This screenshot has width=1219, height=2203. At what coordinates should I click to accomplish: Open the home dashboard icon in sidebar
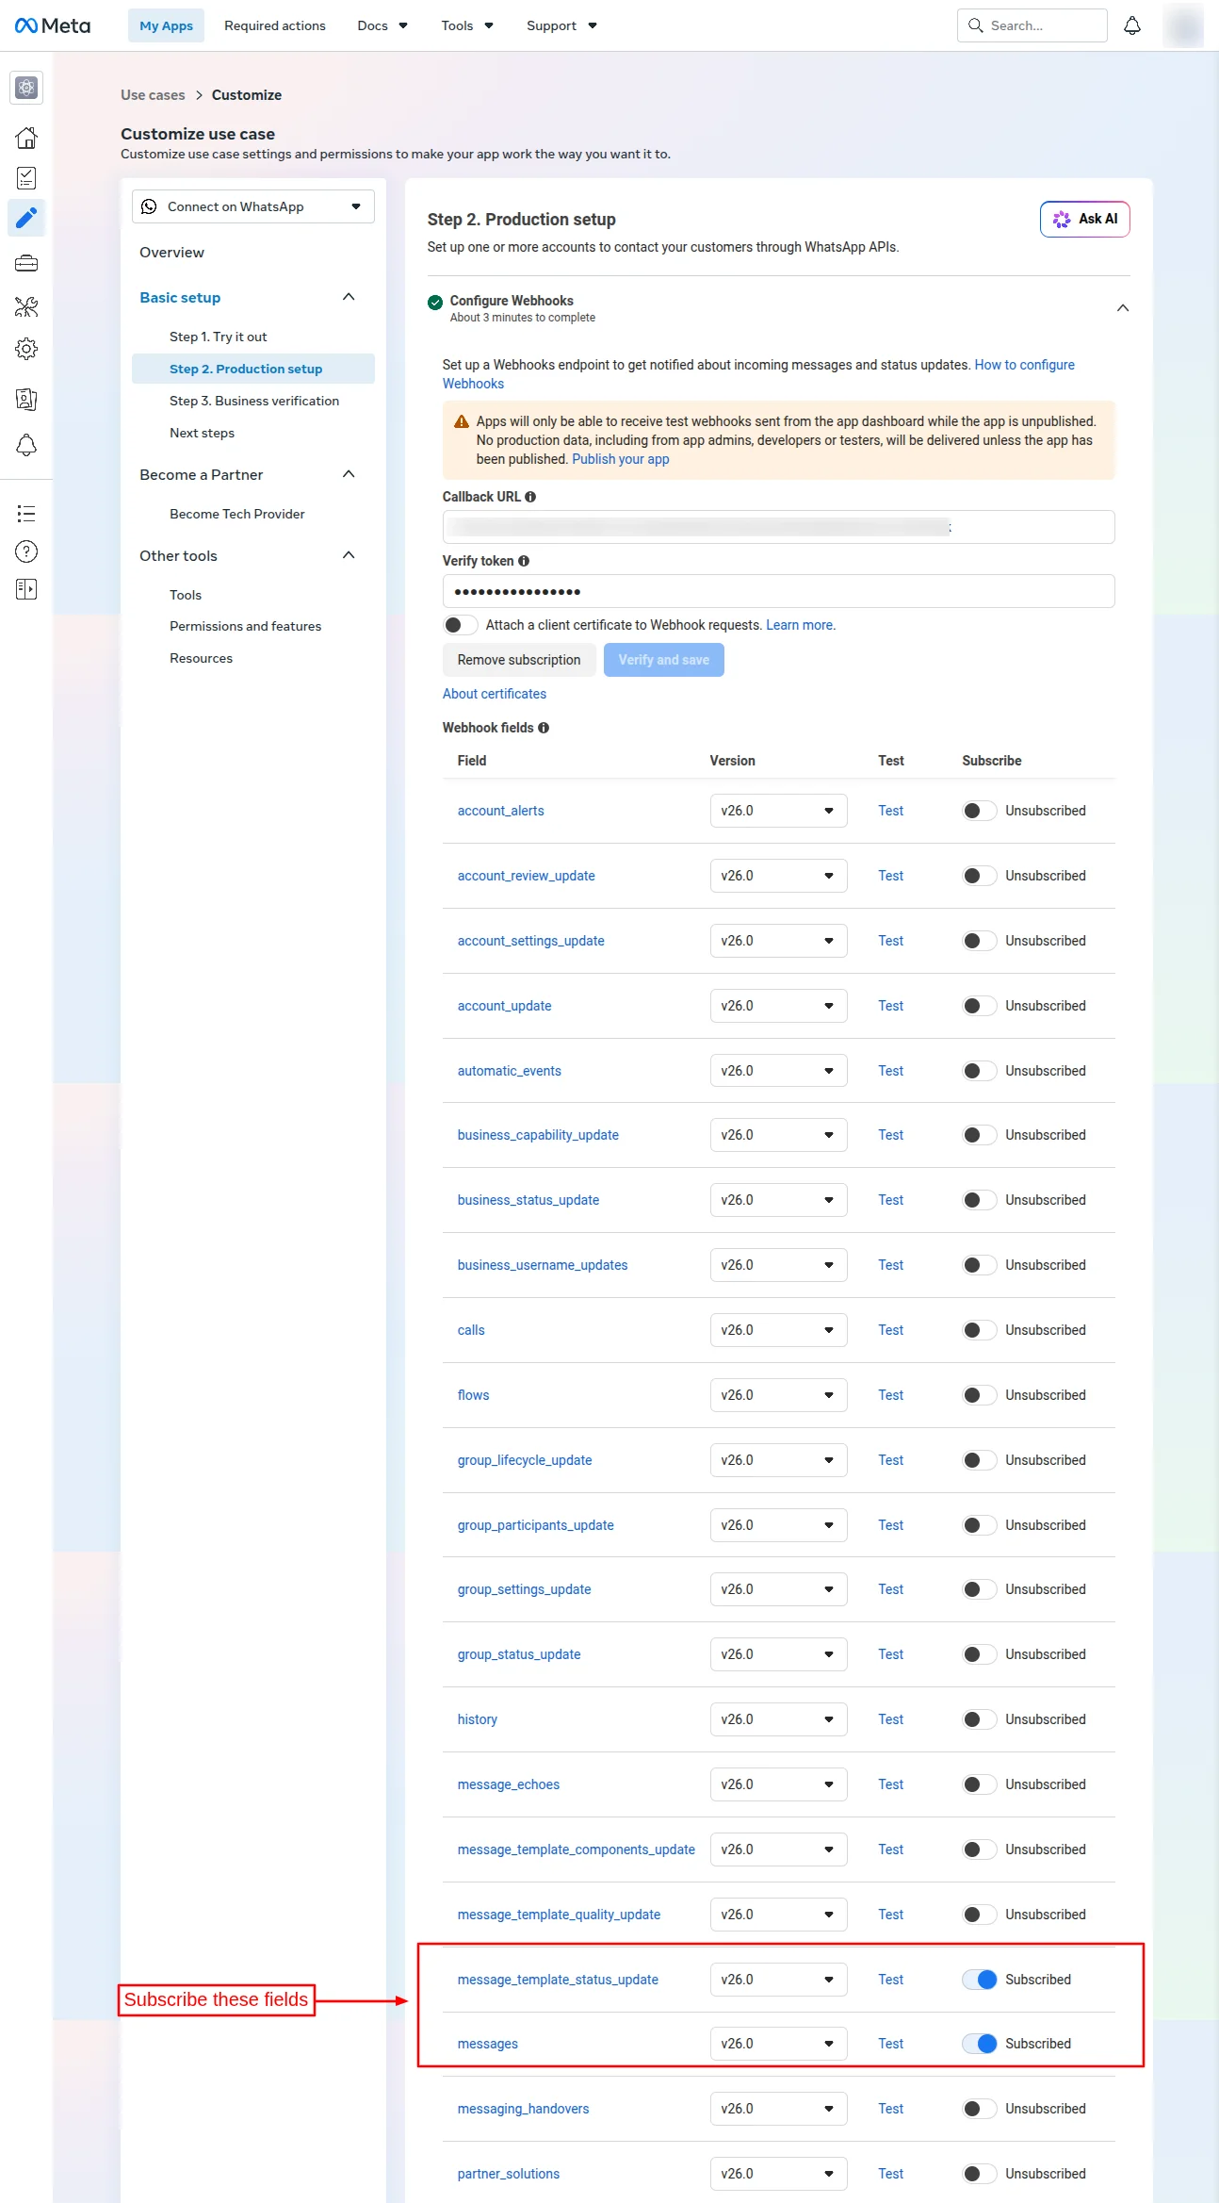[x=26, y=138]
